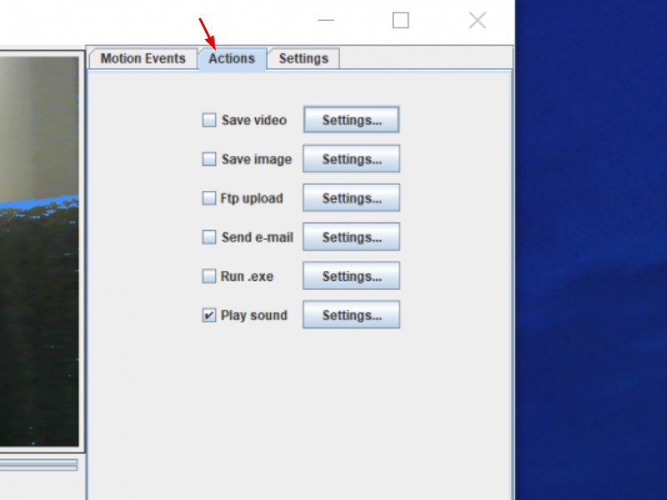
Task: Switch to the Settings tab
Action: coord(303,58)
